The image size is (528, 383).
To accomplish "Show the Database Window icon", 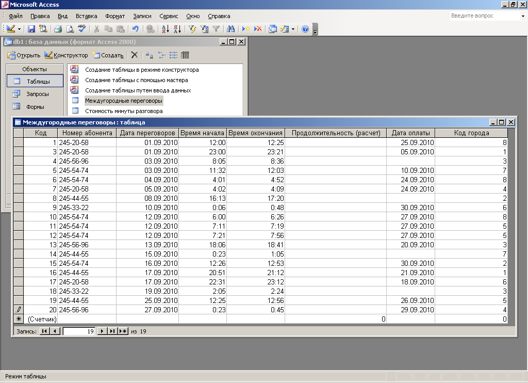I will point(273,29).
